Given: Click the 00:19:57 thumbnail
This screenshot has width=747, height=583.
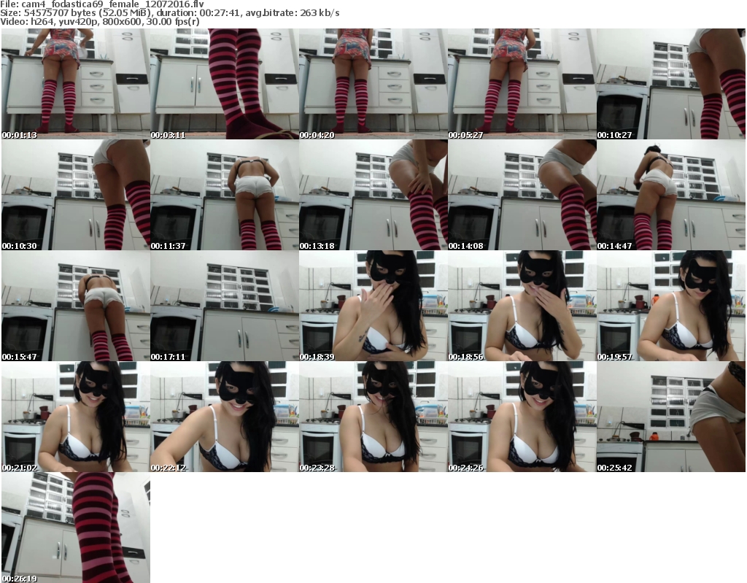Looking at the screenshot, I should [x=671, y=306].
